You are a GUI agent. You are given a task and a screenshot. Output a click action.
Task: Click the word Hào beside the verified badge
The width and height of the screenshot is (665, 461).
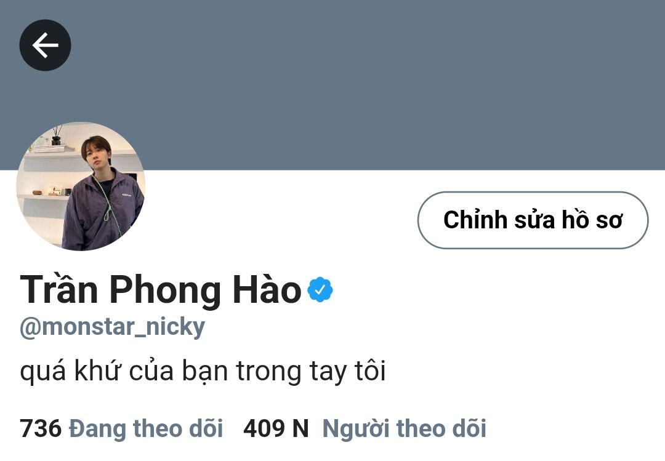coord(267,289)
